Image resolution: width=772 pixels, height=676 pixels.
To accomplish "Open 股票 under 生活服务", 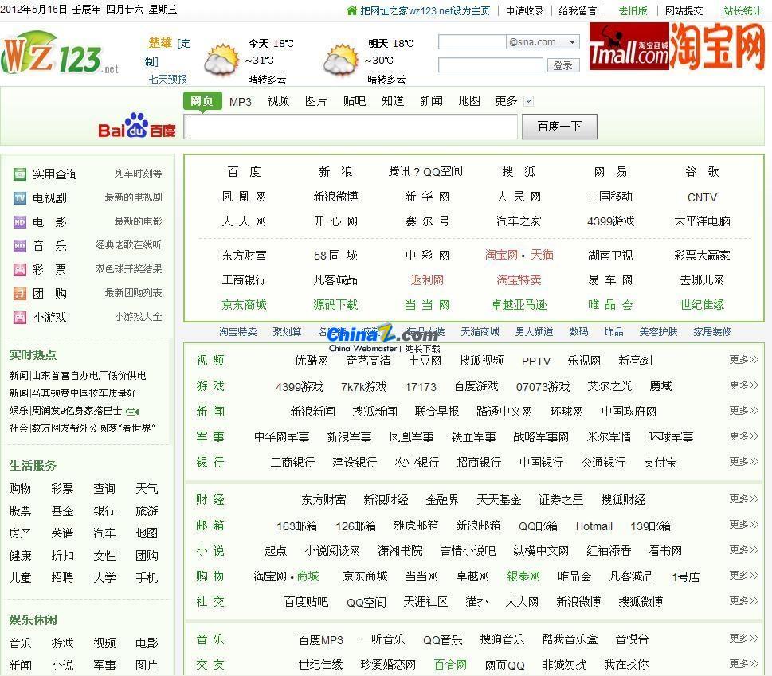I will pos(20,510).
